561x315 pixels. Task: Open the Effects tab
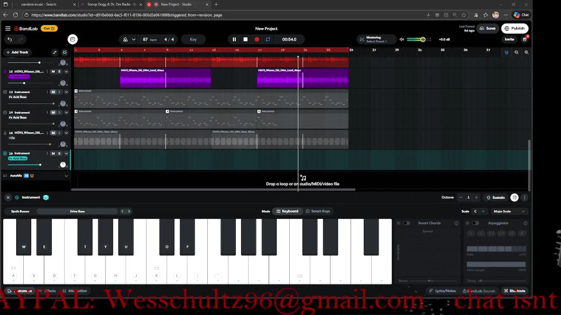point(47,291)
